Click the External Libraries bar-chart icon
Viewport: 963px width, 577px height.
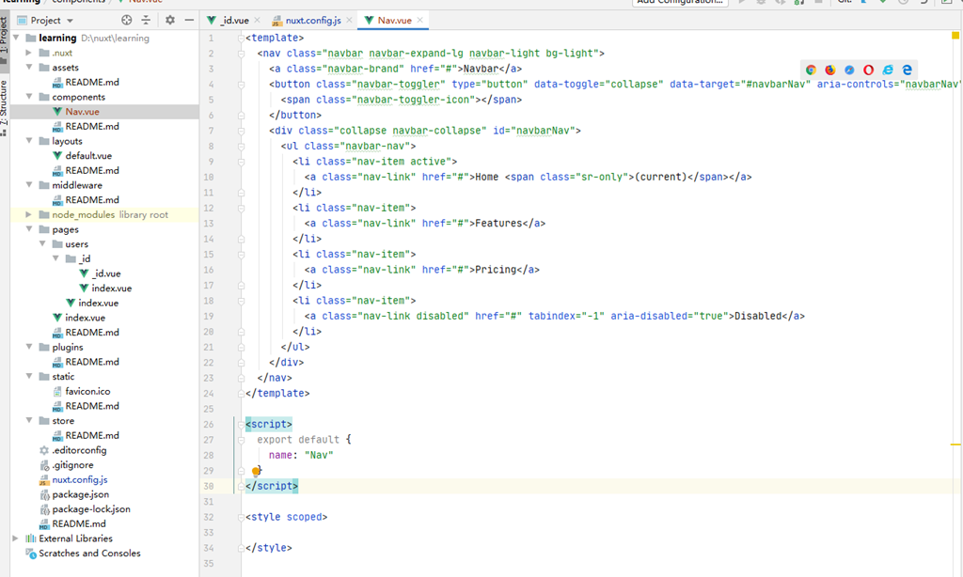point(31,539)
